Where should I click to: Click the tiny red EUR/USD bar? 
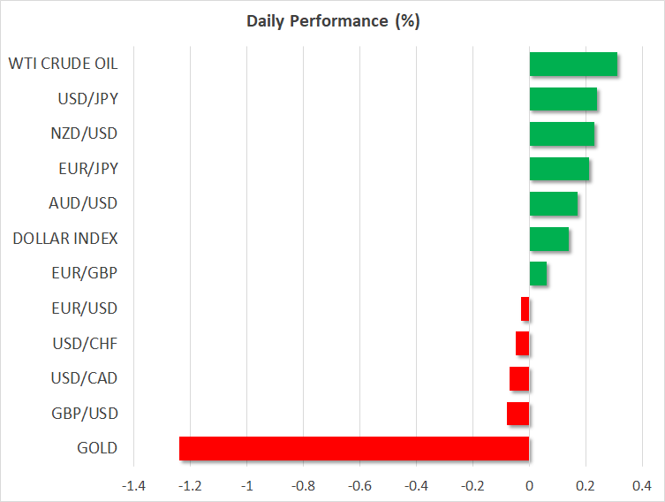point(525,308)
